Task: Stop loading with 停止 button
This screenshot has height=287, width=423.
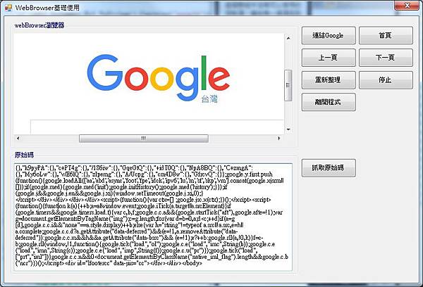Action: point(386,80)
